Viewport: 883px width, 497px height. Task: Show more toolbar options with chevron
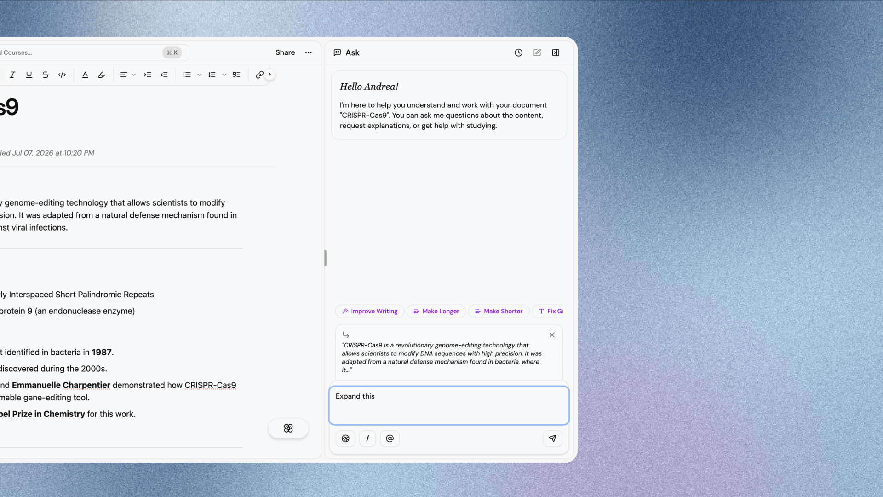click(270, 74)
